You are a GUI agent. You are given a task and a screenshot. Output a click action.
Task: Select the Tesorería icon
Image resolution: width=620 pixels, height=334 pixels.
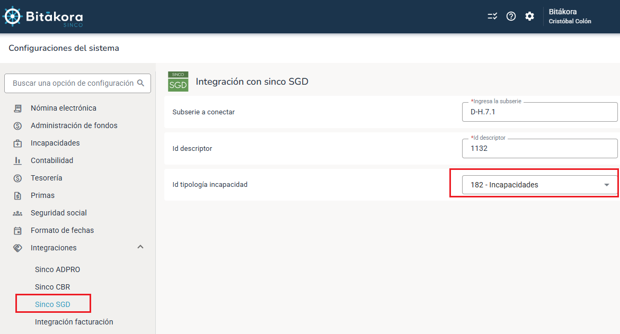click(17, 178)
